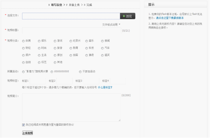Click the (0/200) description character counter
210x138 pixels.
(x=126, y=95)
